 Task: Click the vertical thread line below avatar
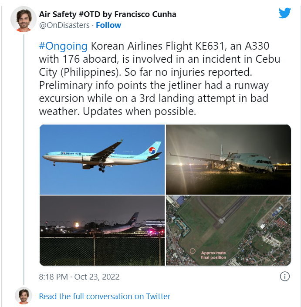tap(24, 159)
